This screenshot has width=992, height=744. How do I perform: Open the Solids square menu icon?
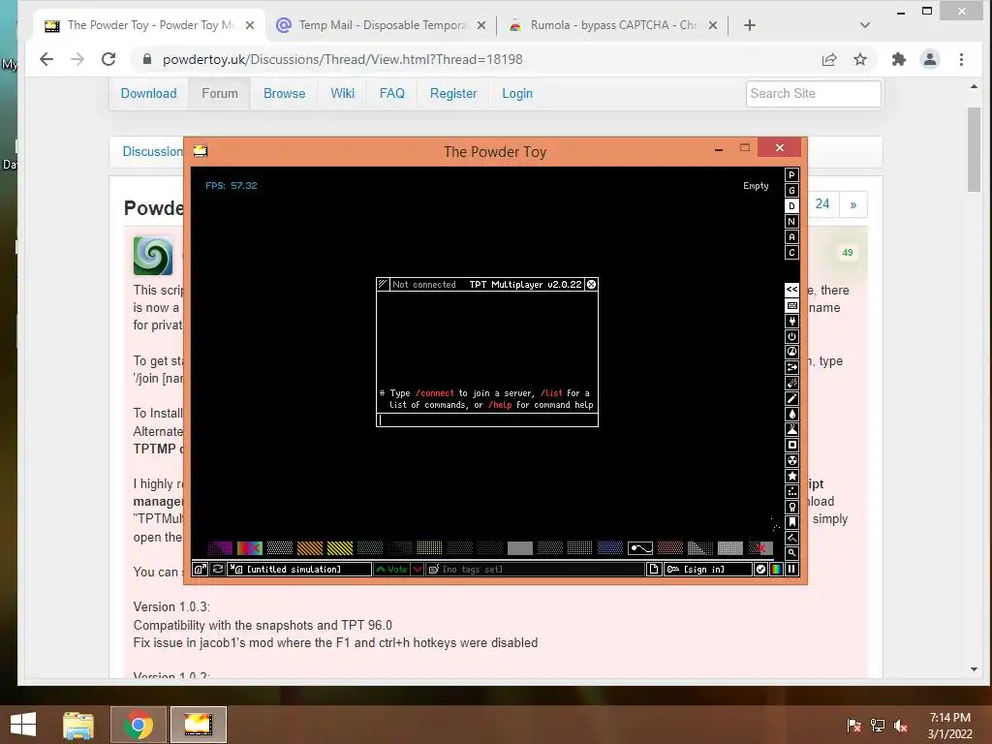791,445
